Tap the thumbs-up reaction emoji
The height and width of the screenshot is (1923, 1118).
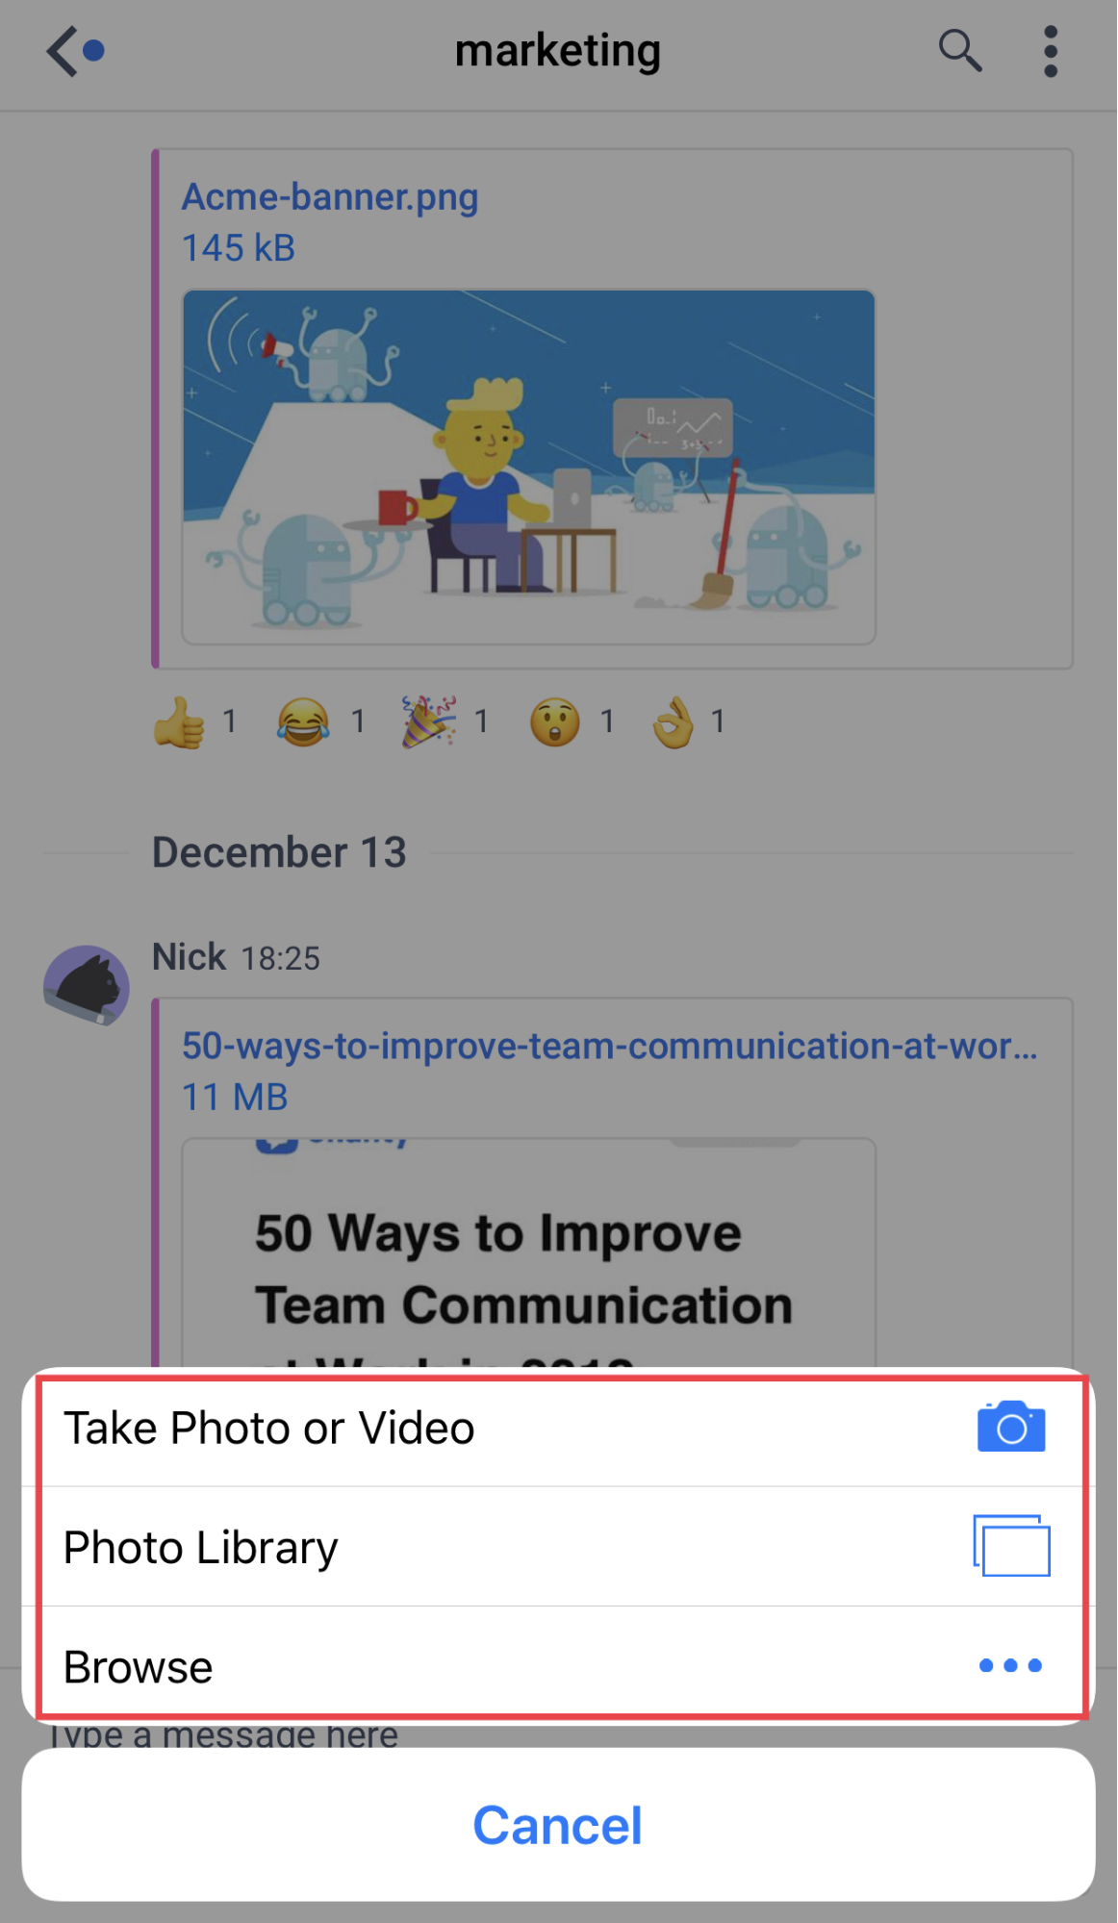click(x=179, y=721)
